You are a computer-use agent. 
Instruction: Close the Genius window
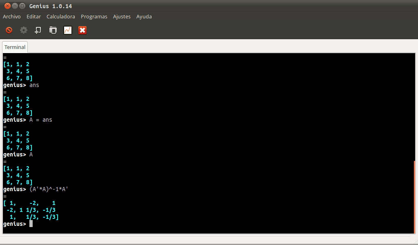click(x=7, y=6)
